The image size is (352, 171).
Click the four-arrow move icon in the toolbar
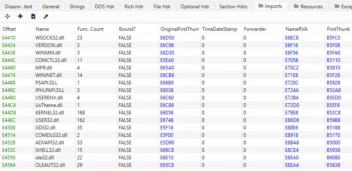[7, 16]
